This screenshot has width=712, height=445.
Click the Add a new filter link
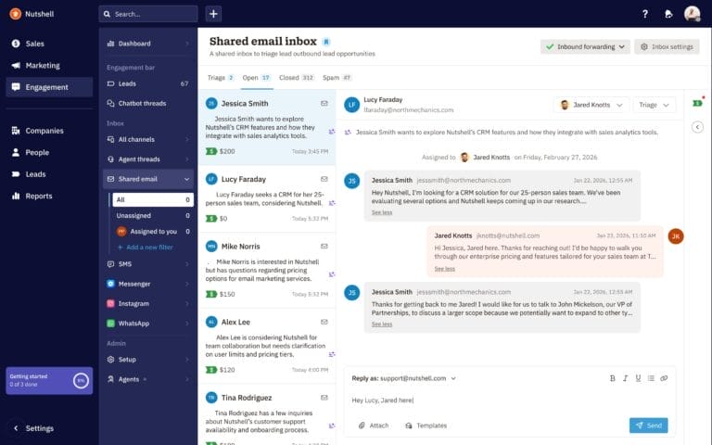click(146, 248)
